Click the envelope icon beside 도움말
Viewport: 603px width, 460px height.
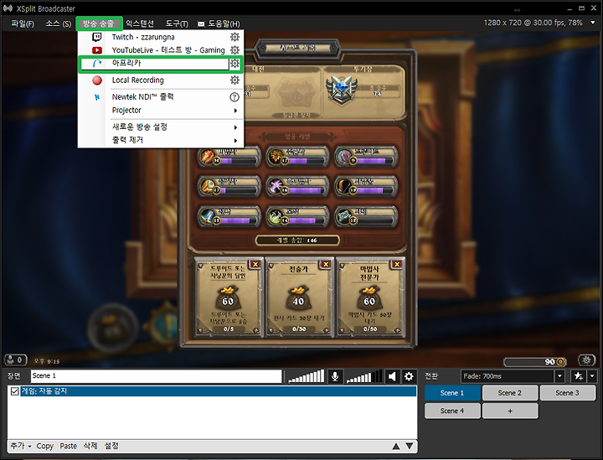pos(201,24)
